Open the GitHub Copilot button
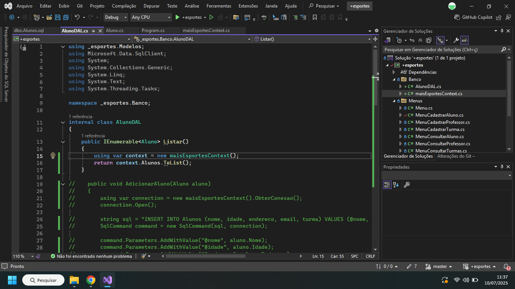515x289 pixels. click(474, 17)
